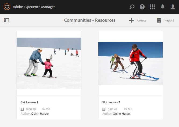Viewport: 179px width, 127px height.
Task: Toggle the side rail panel icon
Action: (6, 20)
